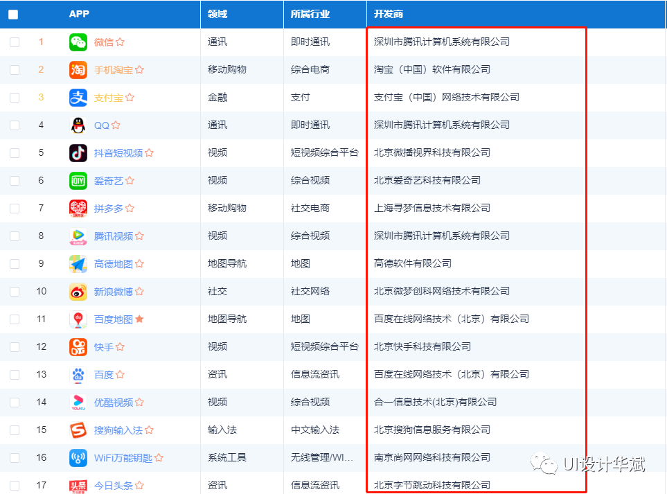Click developer cell 北京快手科技有限公司
667x494 pixels.
(423, 346)
